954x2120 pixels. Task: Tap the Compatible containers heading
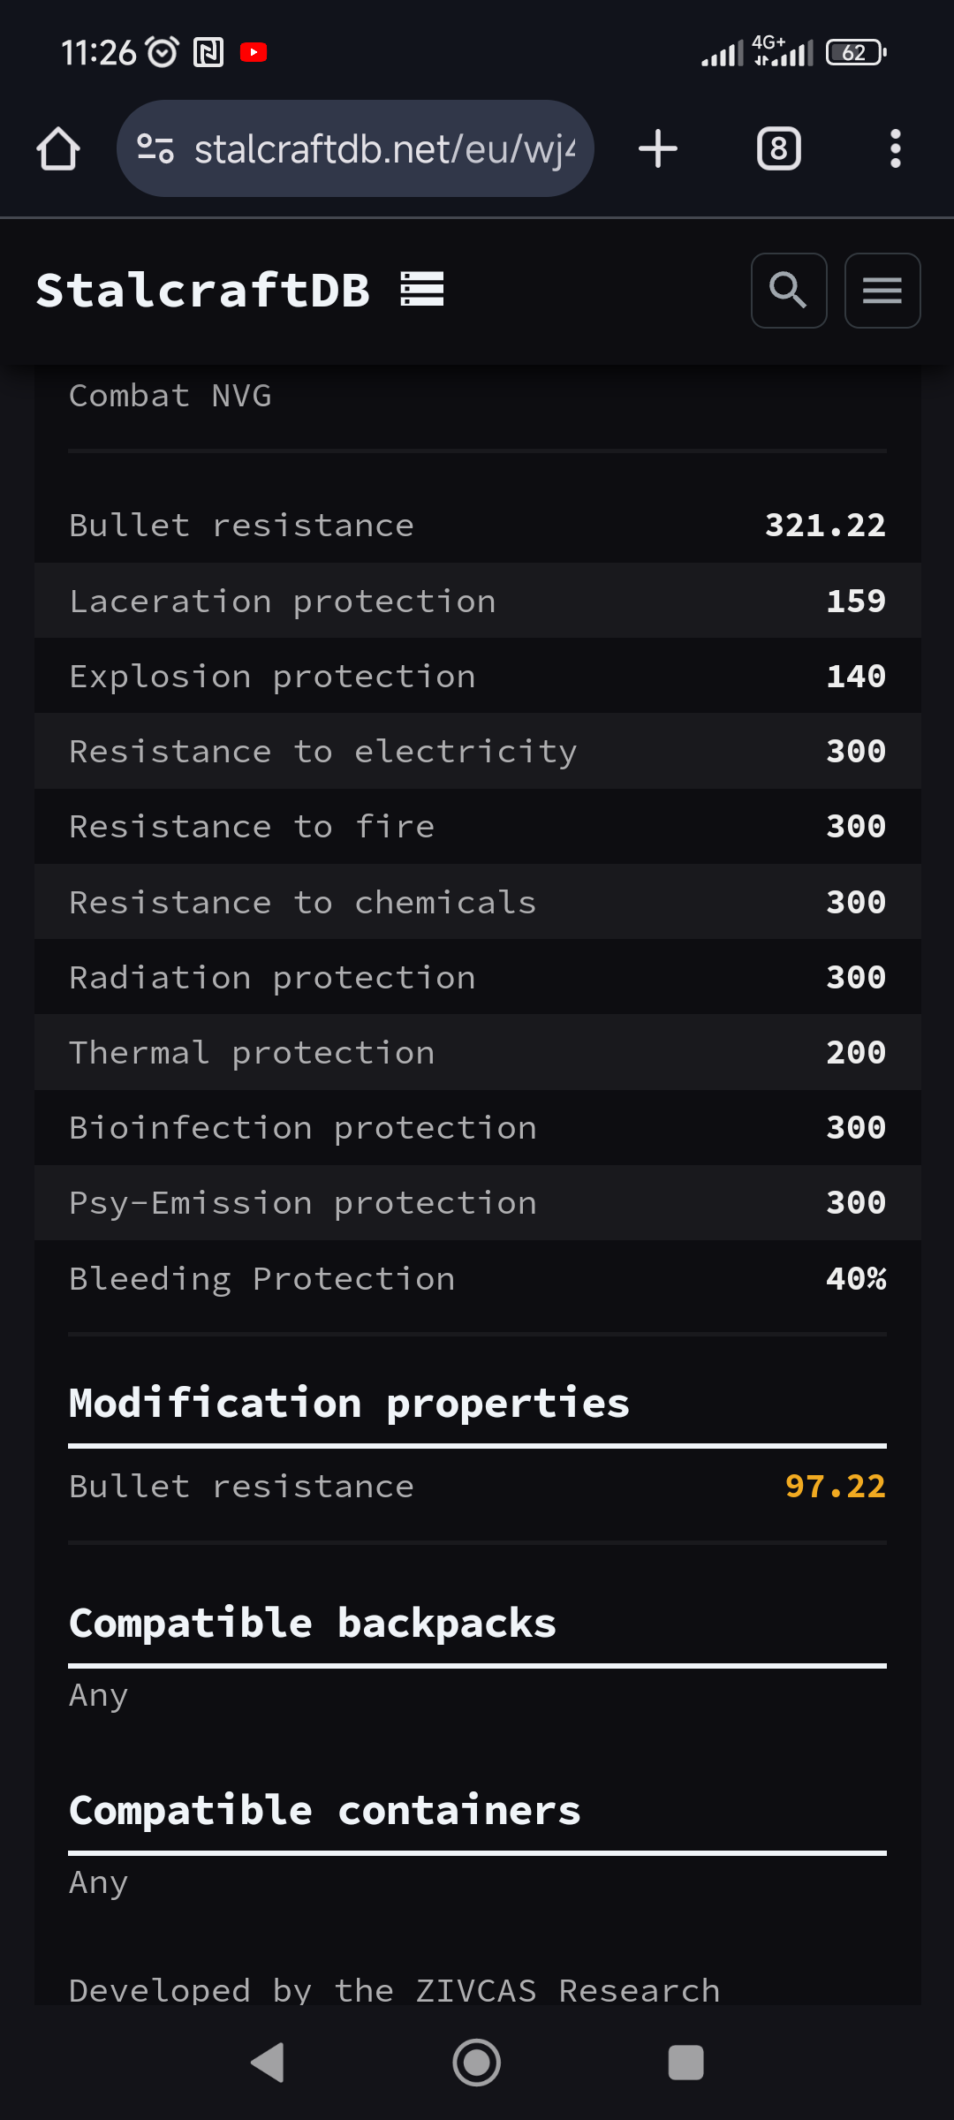[325, 1810]
